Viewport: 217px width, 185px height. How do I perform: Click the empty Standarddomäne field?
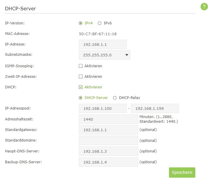108,140
